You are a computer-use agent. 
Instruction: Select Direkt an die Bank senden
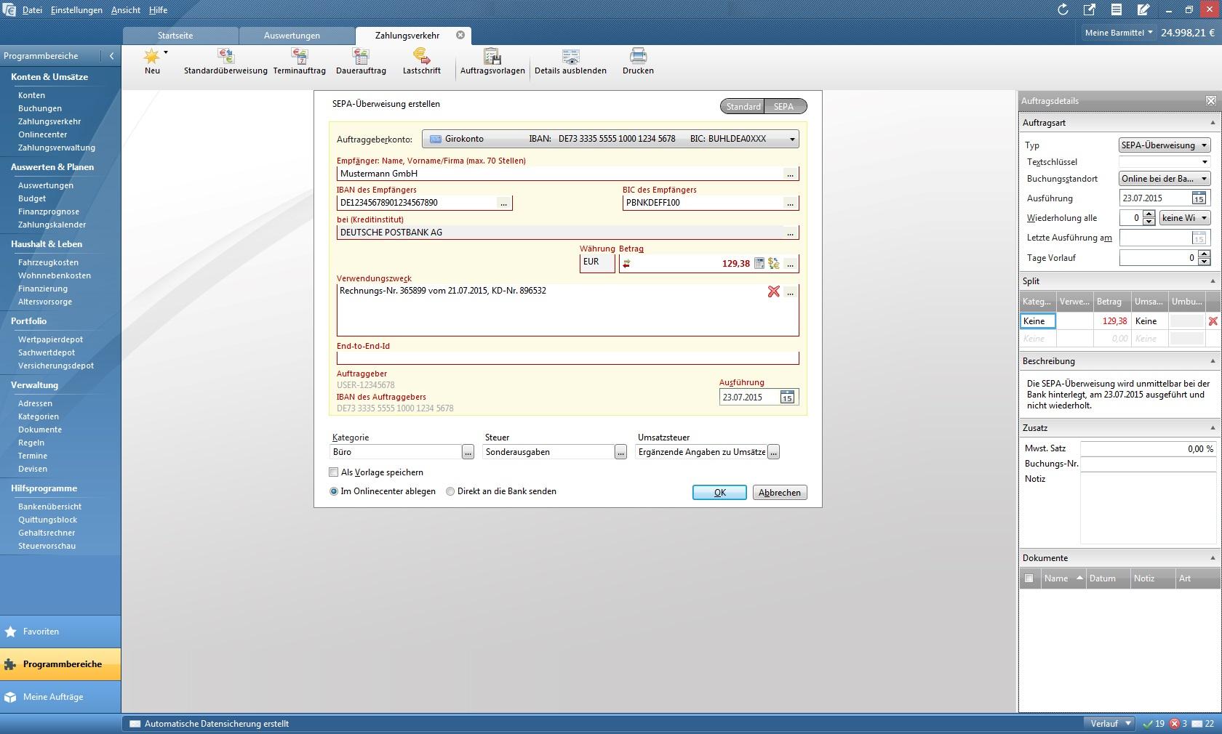[450, 492]
